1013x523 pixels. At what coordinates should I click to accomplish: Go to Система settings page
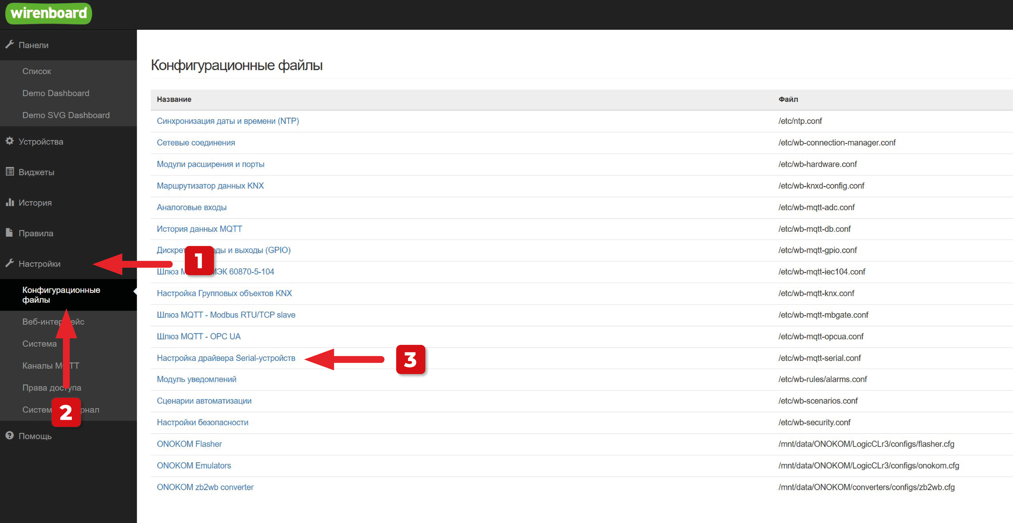pyautogui.click(x=39, y=344)
